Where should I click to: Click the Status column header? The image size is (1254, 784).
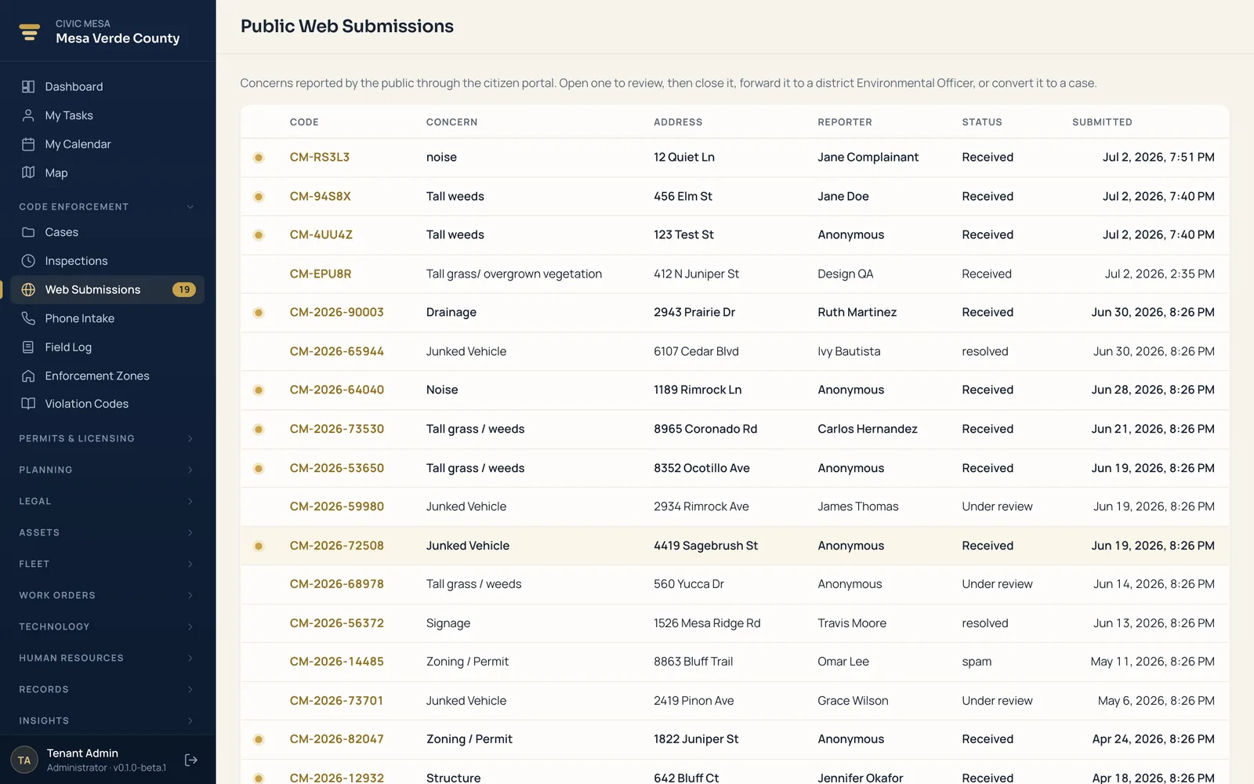(x=982, y=122)
